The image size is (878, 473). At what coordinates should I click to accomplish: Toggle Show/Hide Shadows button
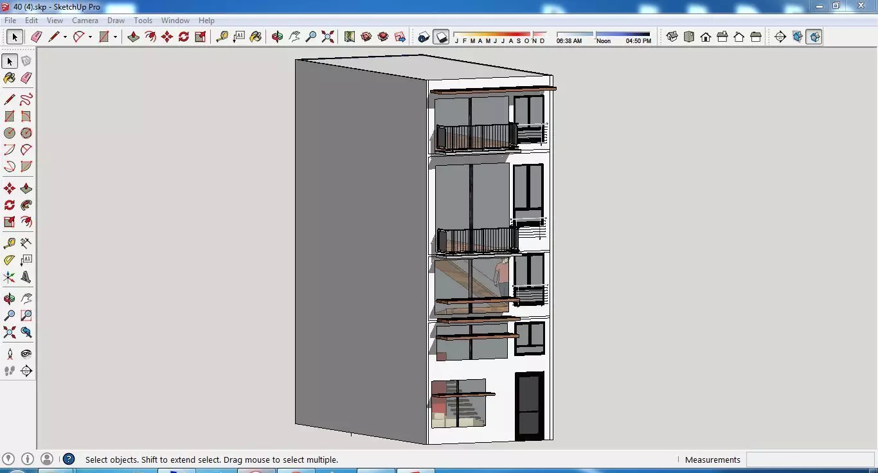pos(441,37)
